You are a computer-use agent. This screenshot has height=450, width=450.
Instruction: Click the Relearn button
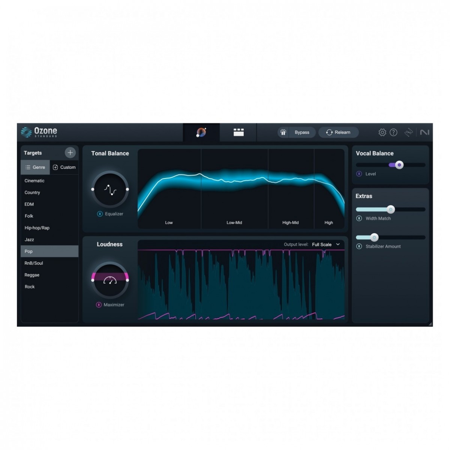(338, 132)
